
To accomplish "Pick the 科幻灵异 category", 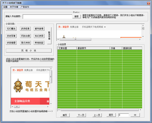I will (39, 36).
